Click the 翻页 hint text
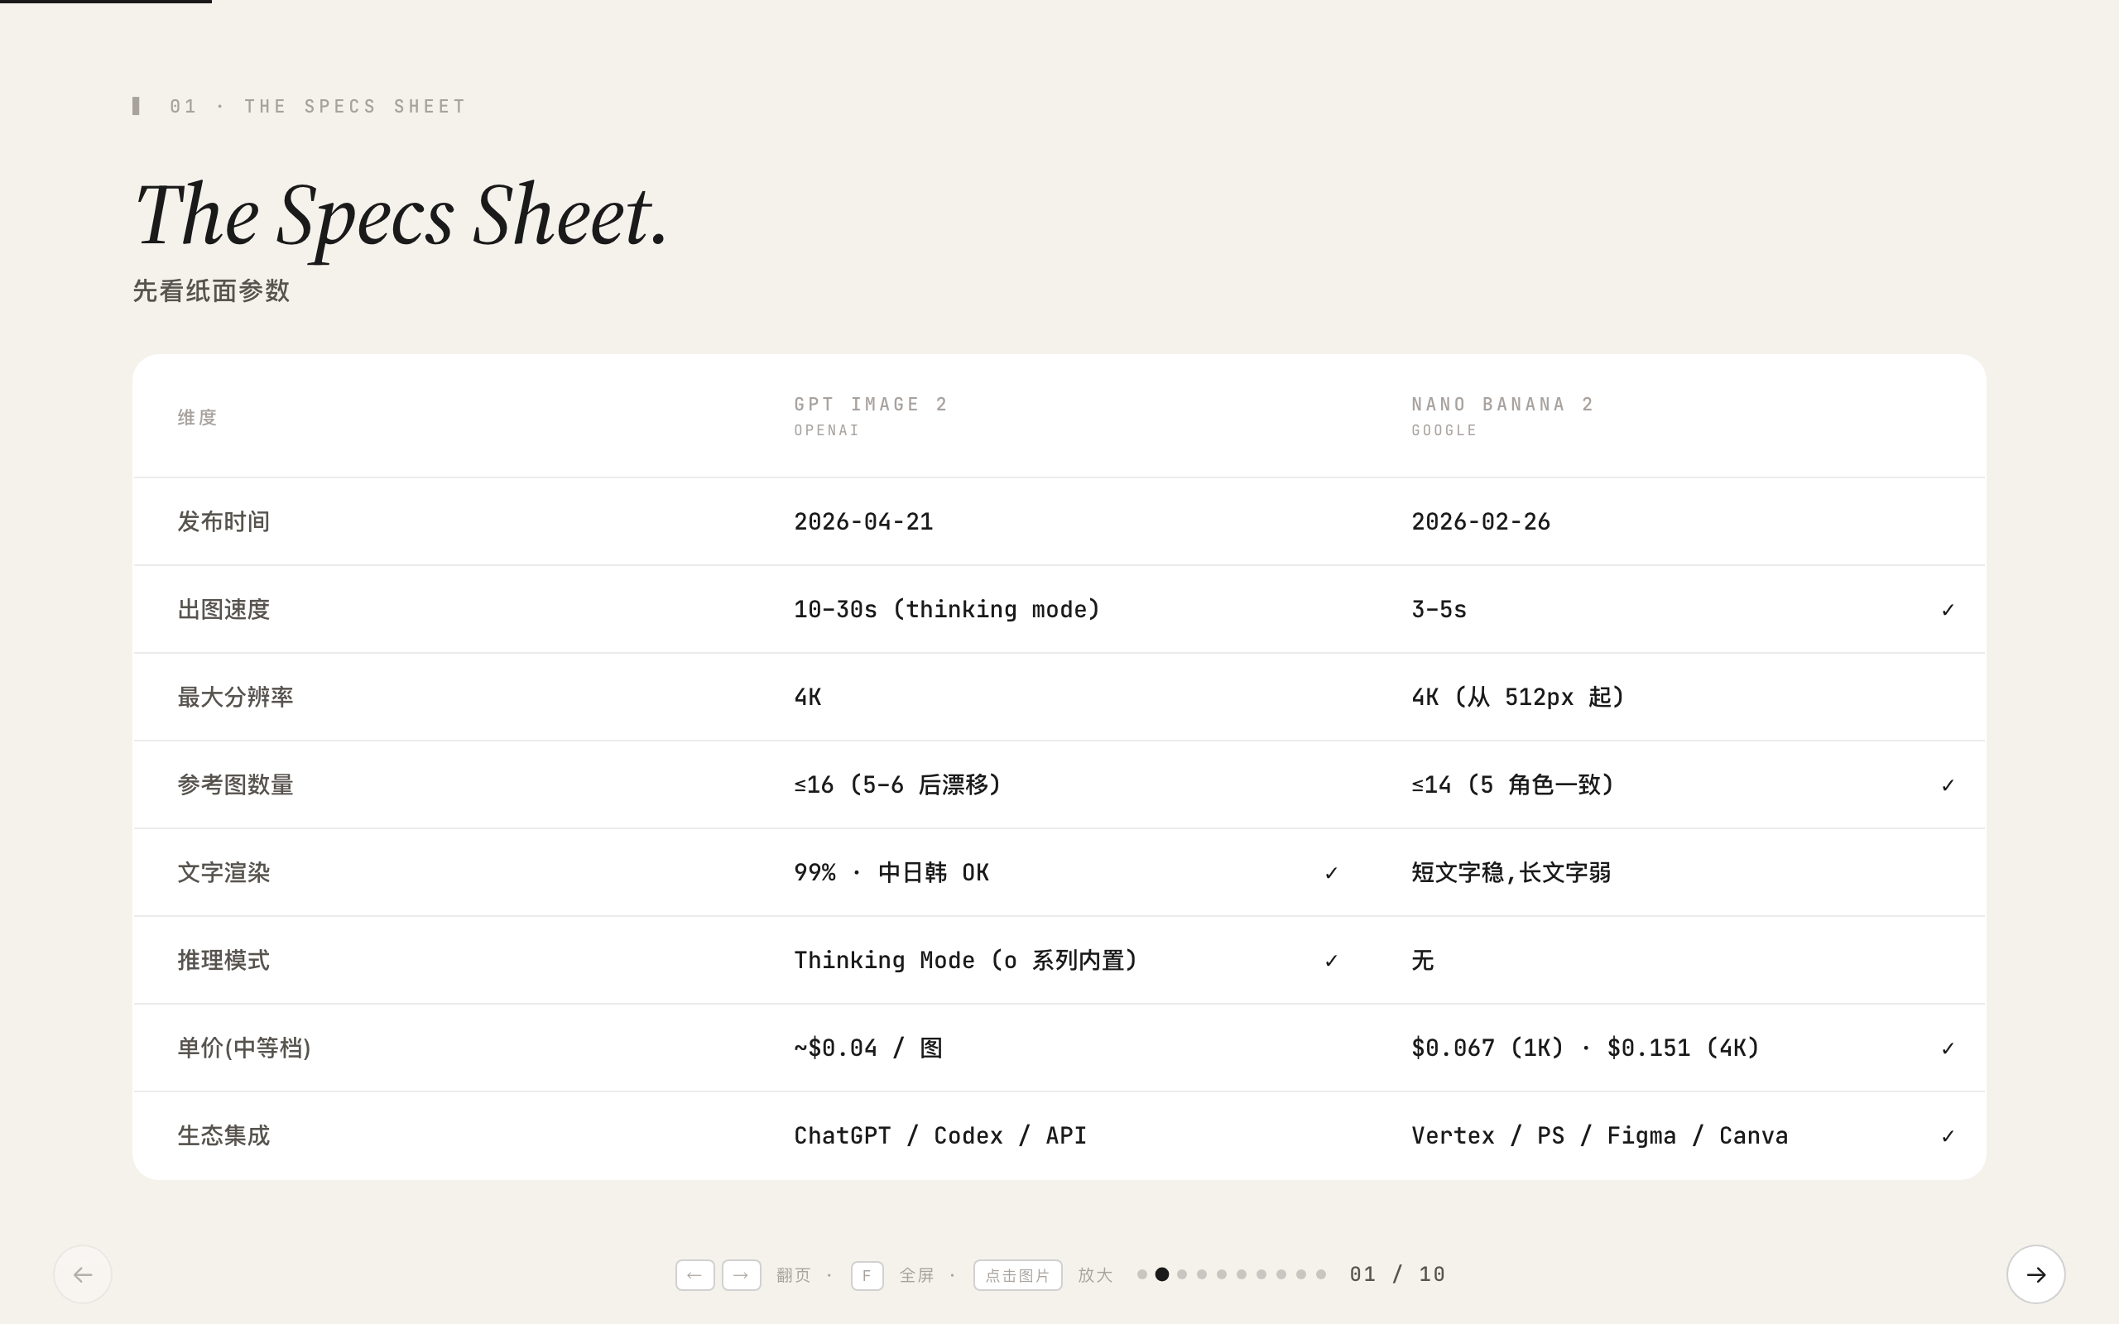 click(793, 1275)
